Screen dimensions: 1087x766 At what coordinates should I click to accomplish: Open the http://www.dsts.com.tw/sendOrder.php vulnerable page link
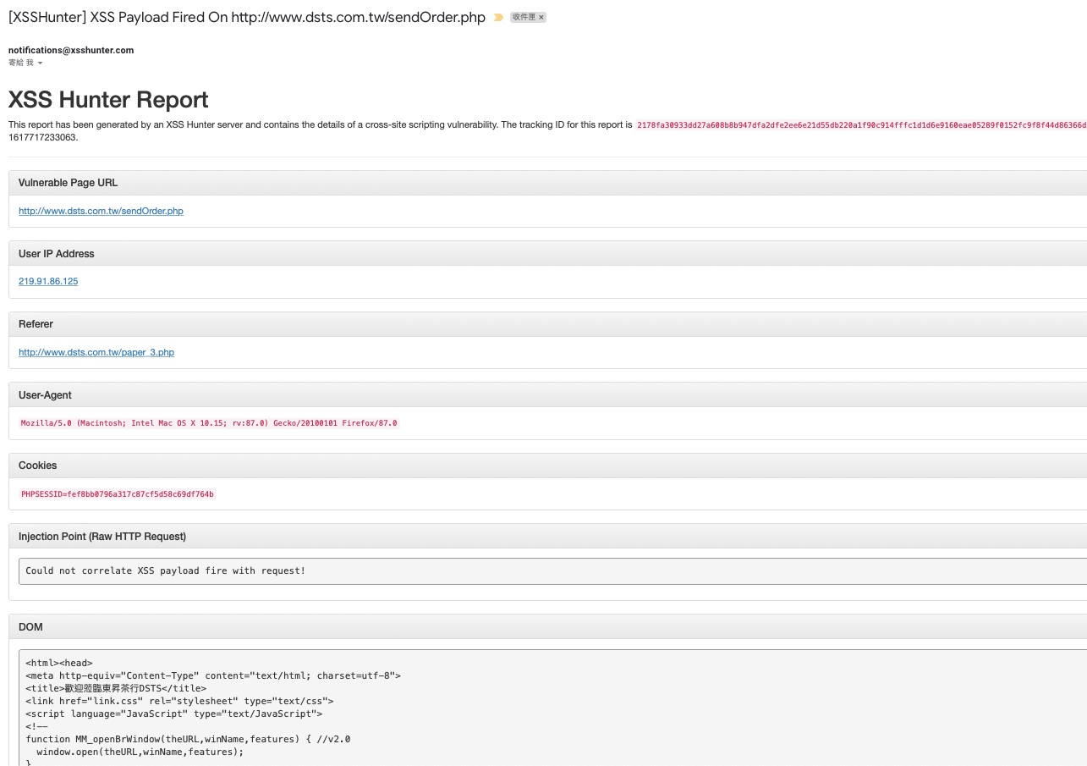point(101,211)
